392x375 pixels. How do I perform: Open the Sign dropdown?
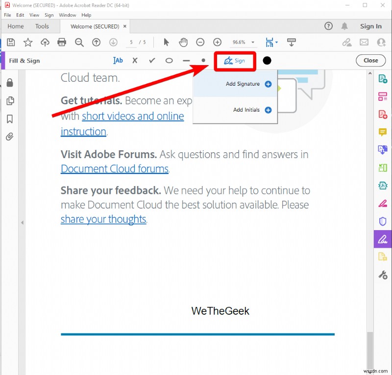(235, 60)
